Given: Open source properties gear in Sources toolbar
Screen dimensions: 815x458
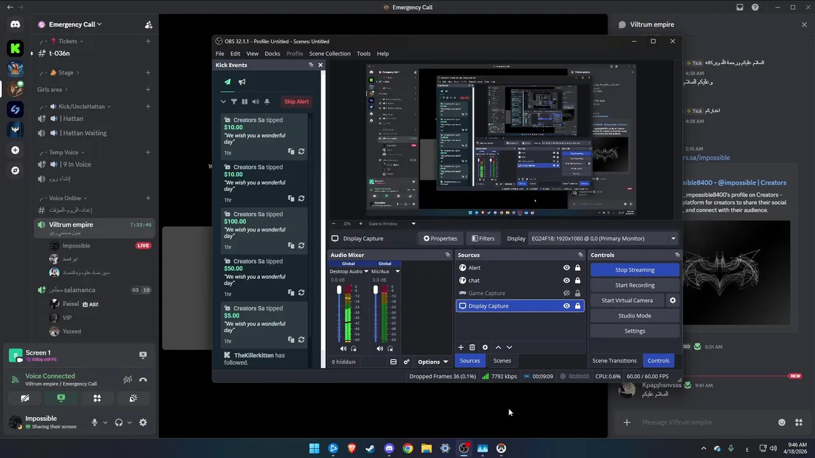Looking at the screenshot, I should click(485, 347).
